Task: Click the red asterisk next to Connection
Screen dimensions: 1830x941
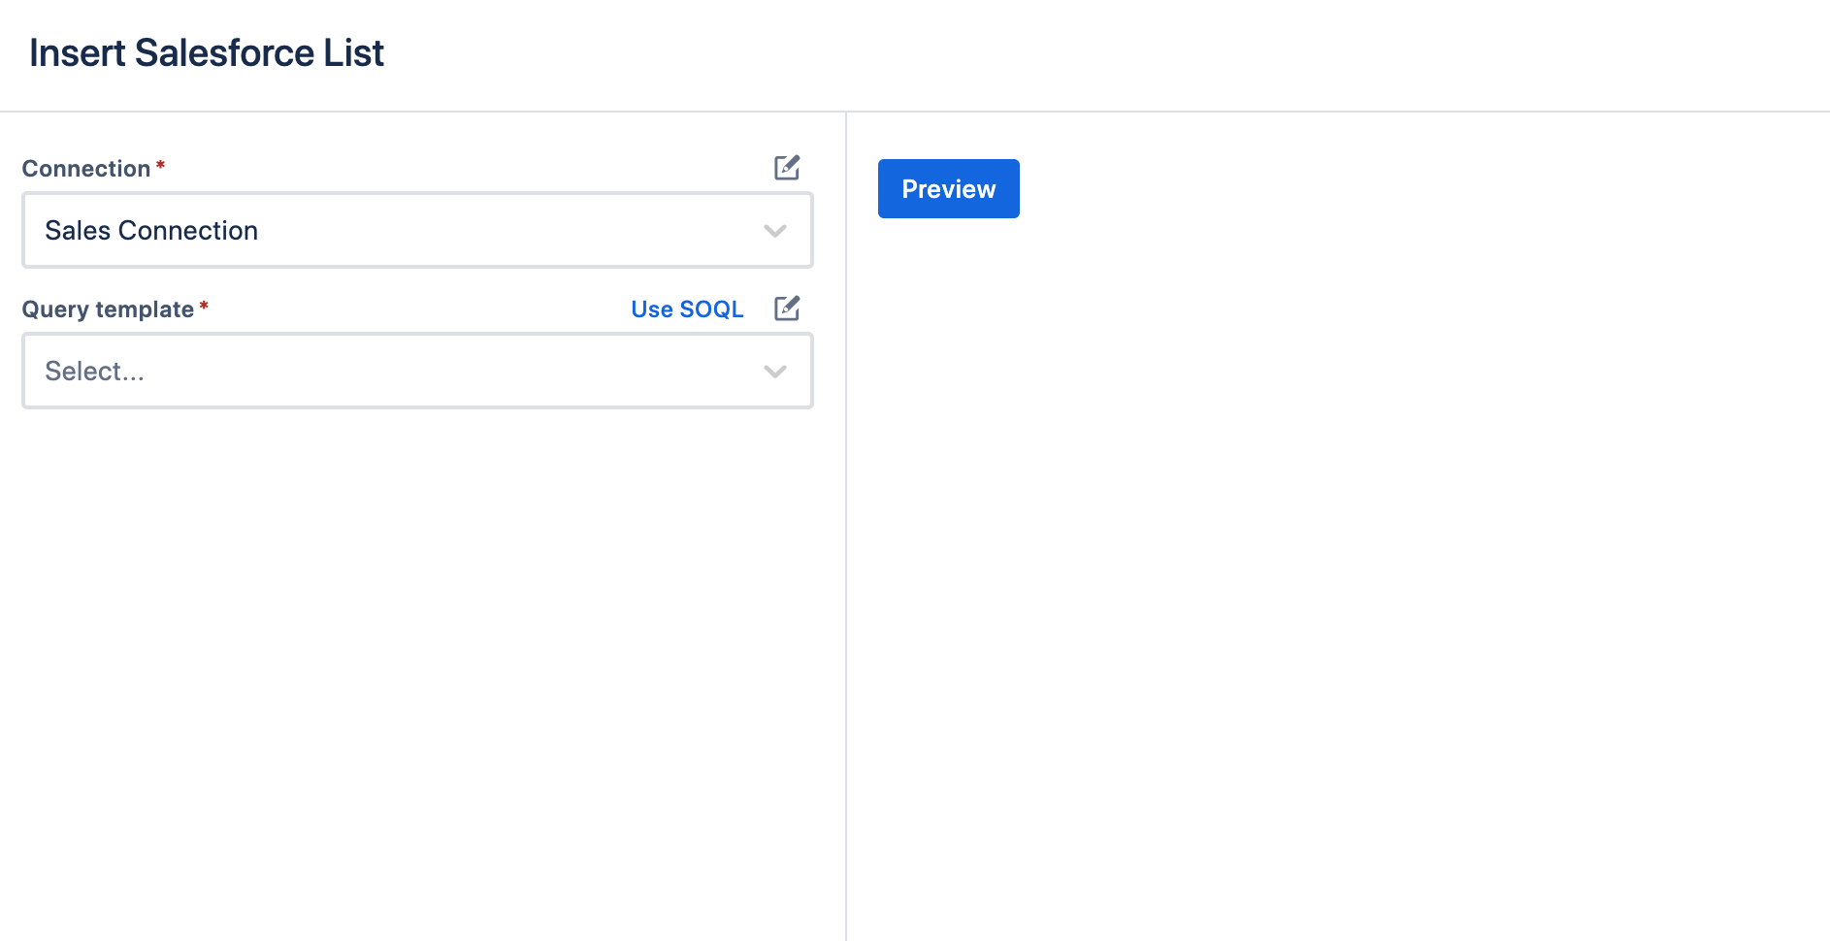Action: (x=161, y=166)
